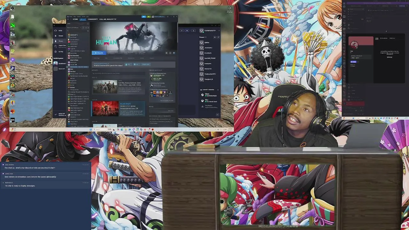Select friend TheBarnsBurGTTV in friends list

point(208,74)
